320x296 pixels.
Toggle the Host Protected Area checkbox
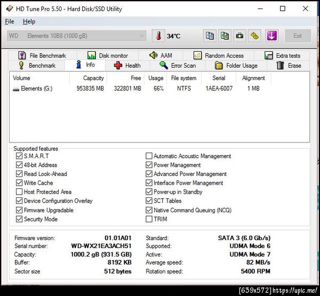[19, 191]
